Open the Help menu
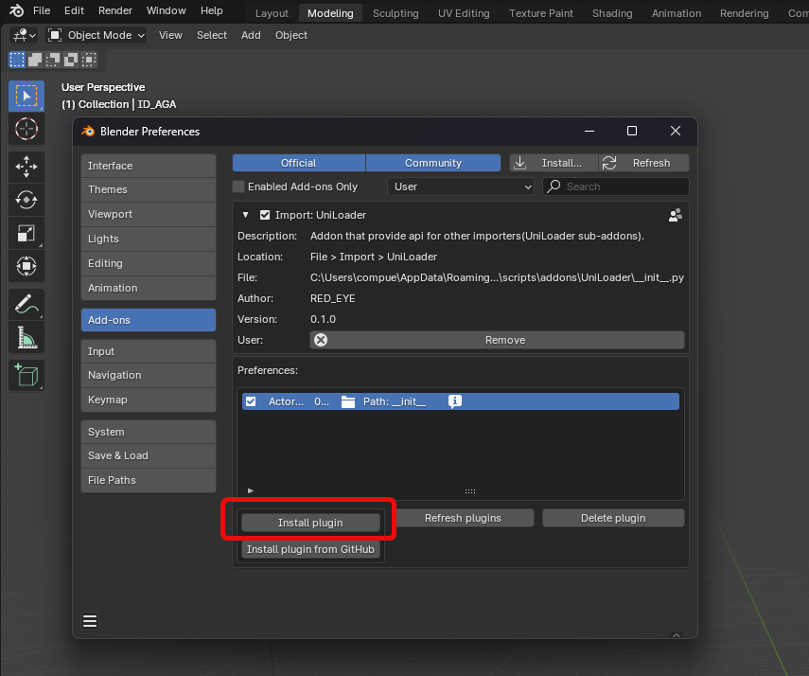Screen dimensions: 809x676 pyautogui.click(x=212, y=10)
